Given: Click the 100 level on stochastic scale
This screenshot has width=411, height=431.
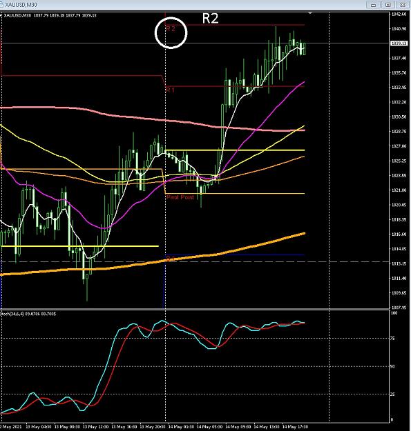Looking at the screenshot, I should click(x=394, y=313).
